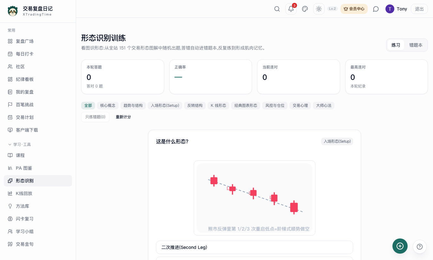The width and height of the screenshot is (433, 260).
Task: Click the 退出 logout button
Action: point(419,9)
